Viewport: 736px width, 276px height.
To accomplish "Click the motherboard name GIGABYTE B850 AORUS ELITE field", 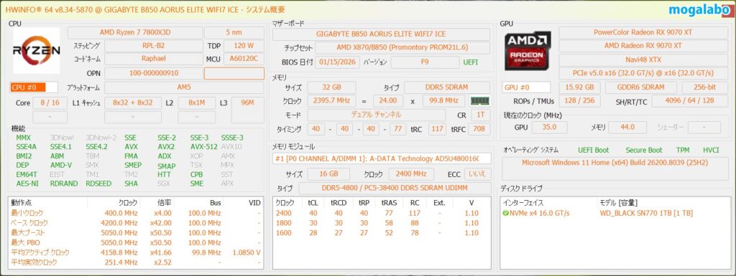I will pos(381,34).
